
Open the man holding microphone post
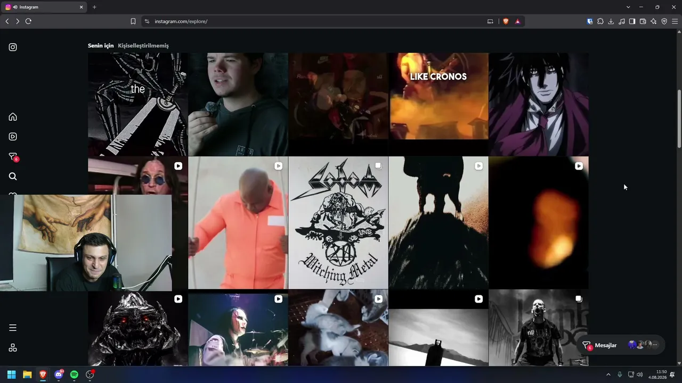coord(238,104)
